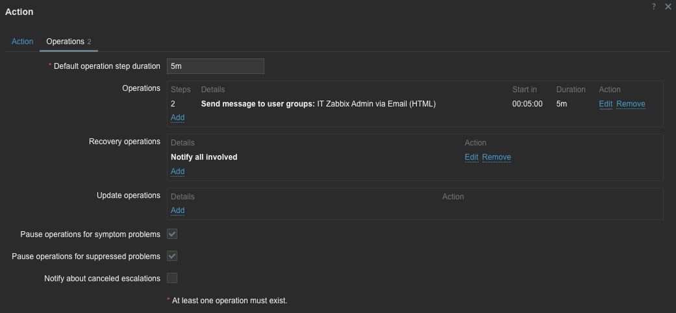Select the Operations tab
The height and width of the screenshot is (313, 676).
pos(69,42)
